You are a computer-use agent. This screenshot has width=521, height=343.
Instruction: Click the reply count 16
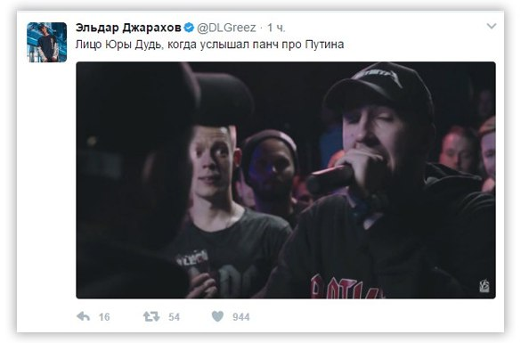(104, 317)
